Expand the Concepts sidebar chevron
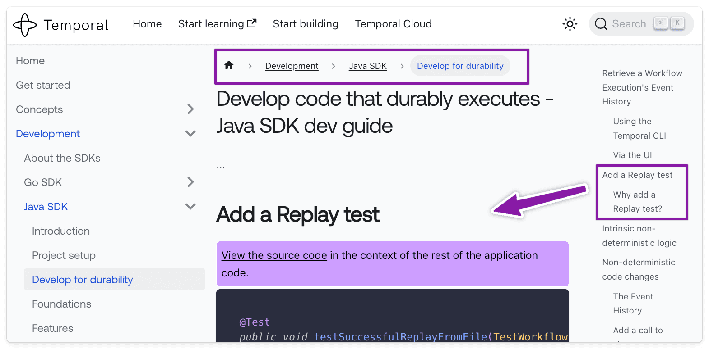 tap(190, 109)
